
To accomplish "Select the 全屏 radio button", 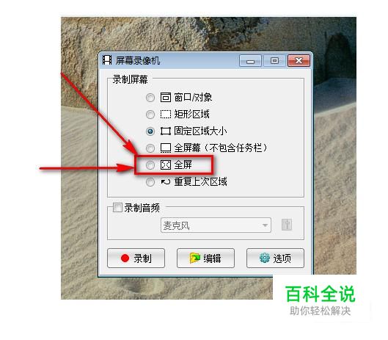I will [150, 165].
